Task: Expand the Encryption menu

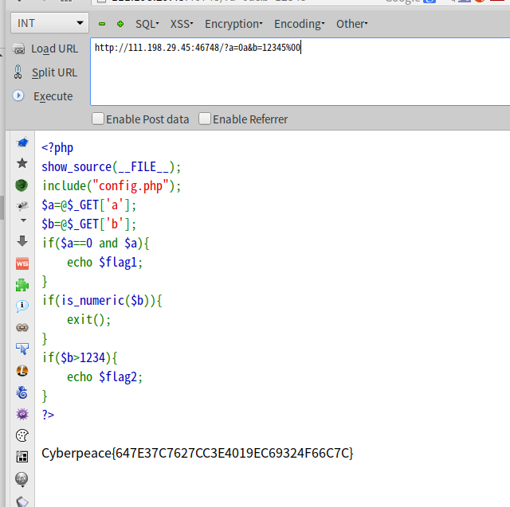Action: coord(234,24)
